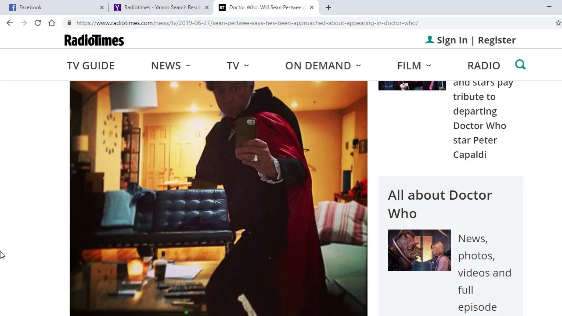Switch to Radiotimes Yahoo Search Results tab

[x=160, y=7]
